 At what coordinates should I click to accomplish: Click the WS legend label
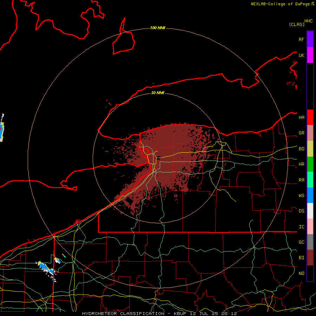(x=302, y=195)
